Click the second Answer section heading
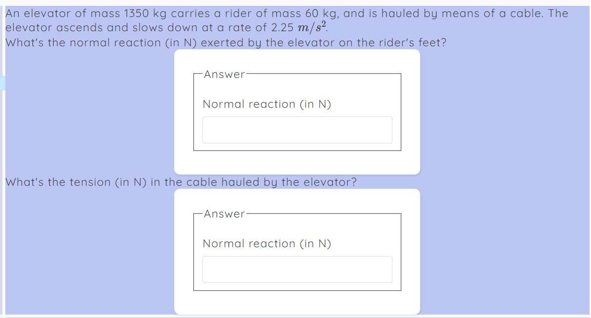 pyautogui.click(x=224, y=214)
